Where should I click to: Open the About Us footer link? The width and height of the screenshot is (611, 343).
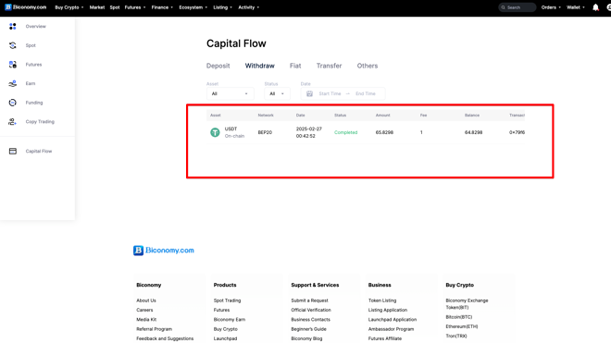(x=146, y=300)
